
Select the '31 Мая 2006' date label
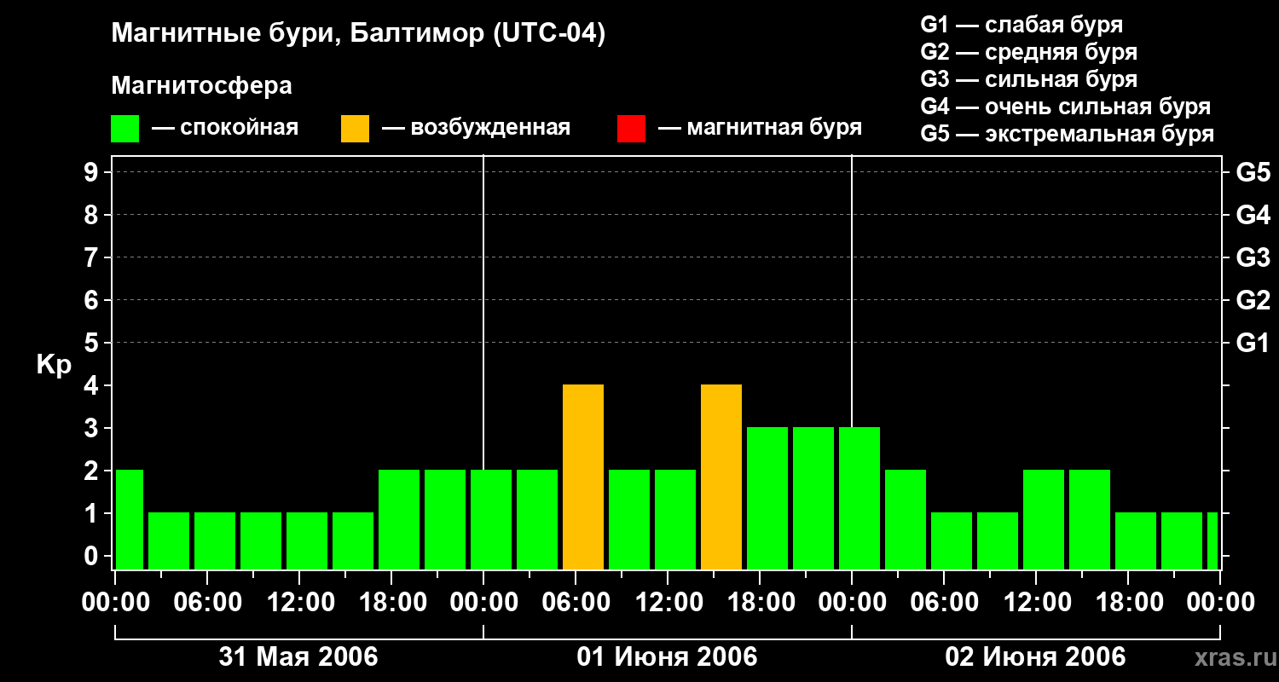coord(298,657)
